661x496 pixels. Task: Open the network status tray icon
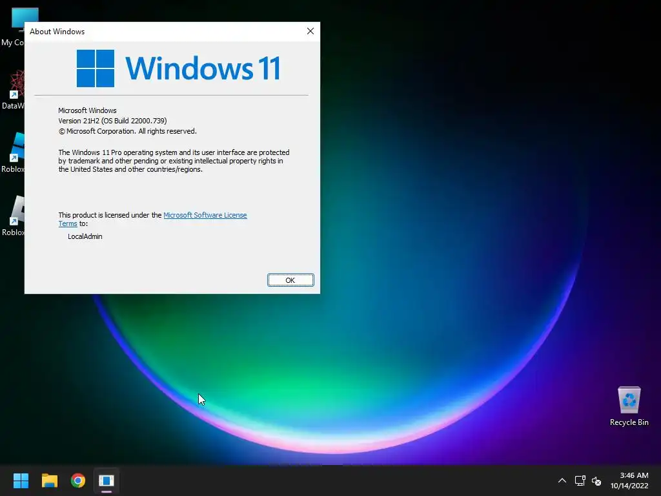tap(580, 480)
